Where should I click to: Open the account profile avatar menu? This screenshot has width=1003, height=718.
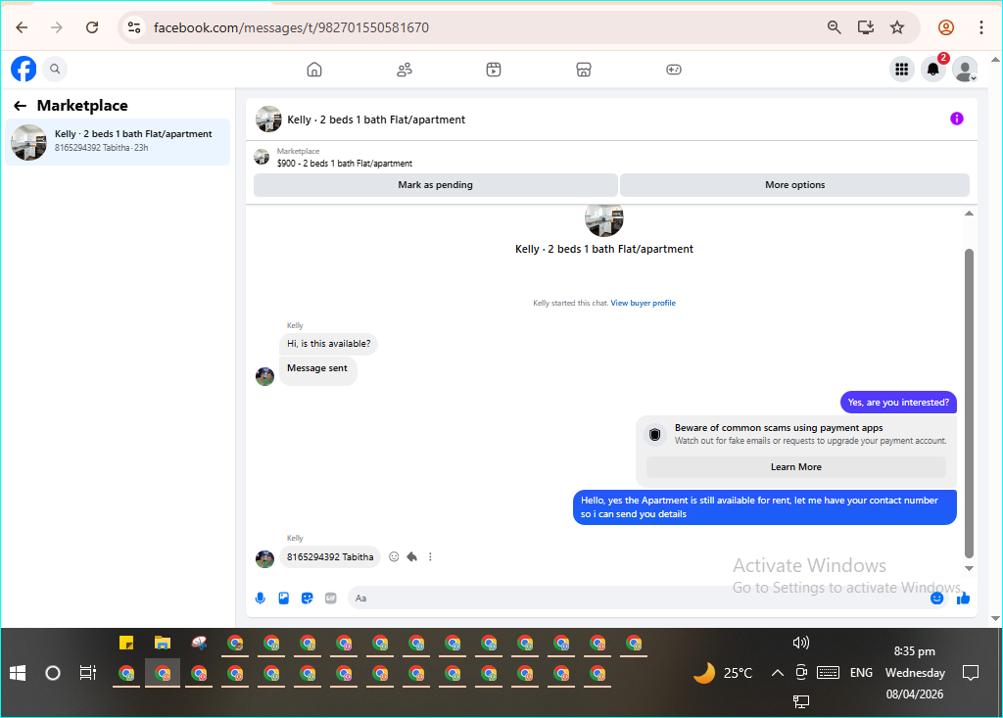[965, 70]
